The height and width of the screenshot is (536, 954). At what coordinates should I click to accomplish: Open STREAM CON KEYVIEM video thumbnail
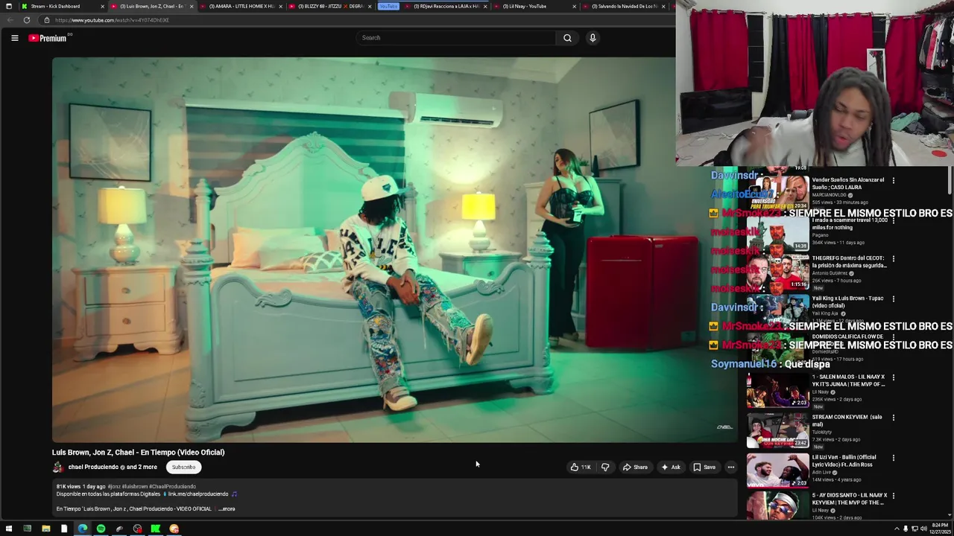click(x=778, y=430)
